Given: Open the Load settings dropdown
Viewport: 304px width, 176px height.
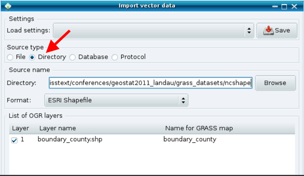Looking at the screenshot, I should (154, 30).
